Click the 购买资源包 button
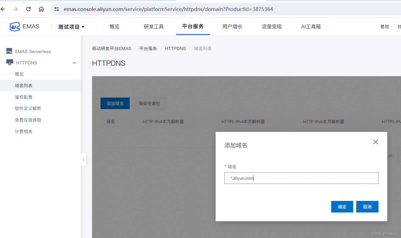This screenshot has height=238, width=401. tap(149, 103)
